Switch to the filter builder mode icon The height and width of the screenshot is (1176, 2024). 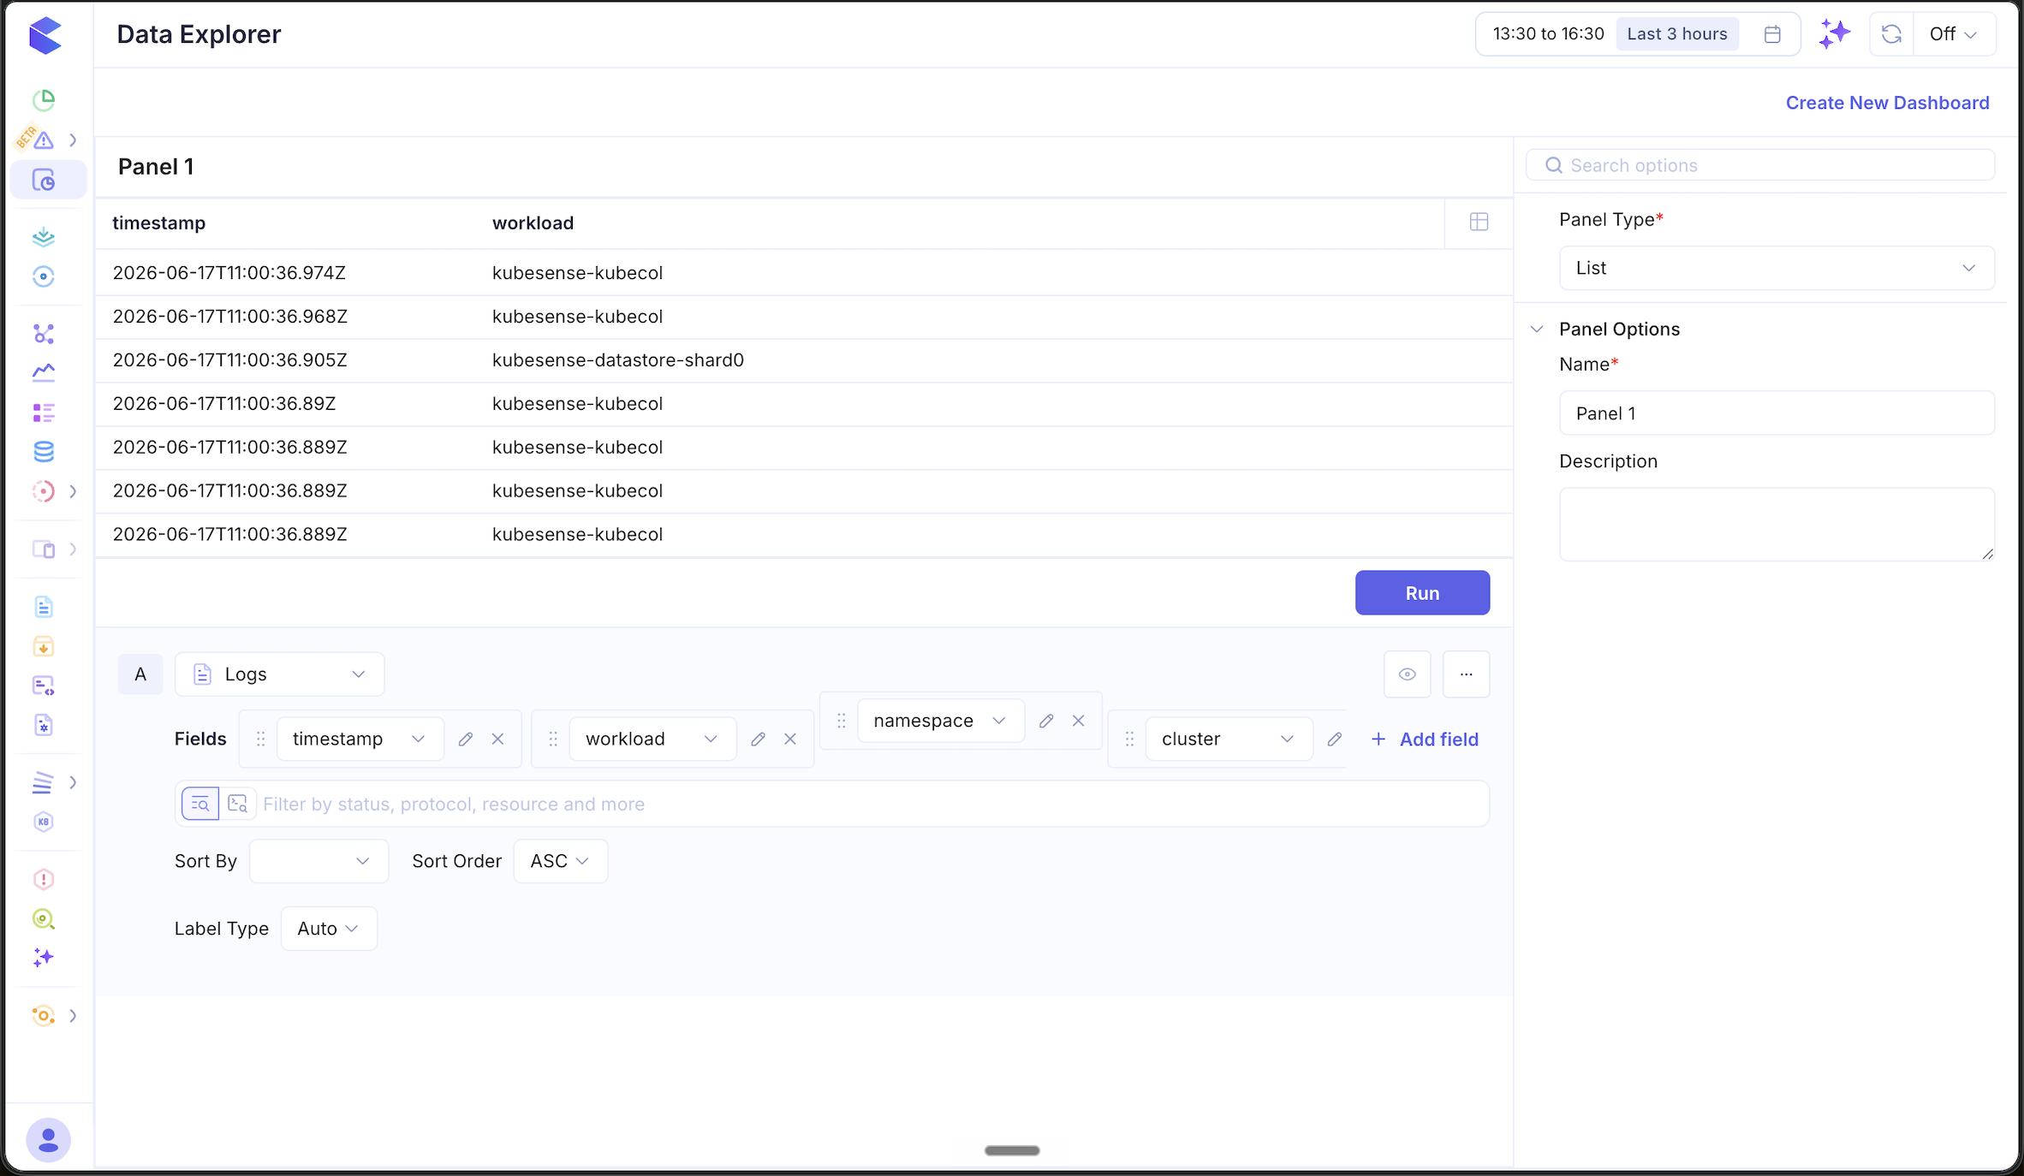tap(200, 804)
